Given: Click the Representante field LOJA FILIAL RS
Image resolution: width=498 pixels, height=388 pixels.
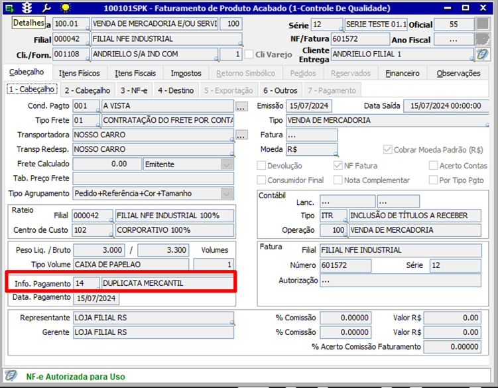Looking at the screenshot, I should (x=153, y=318).
